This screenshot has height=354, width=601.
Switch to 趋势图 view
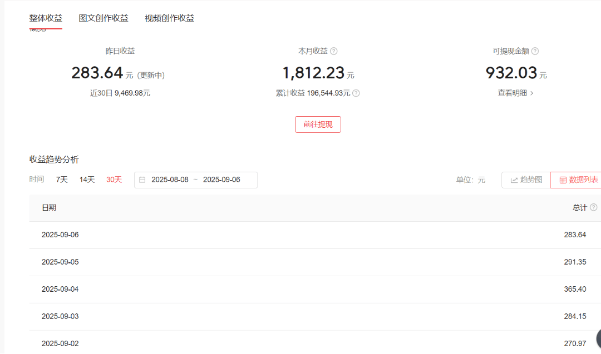click(526, 180)
